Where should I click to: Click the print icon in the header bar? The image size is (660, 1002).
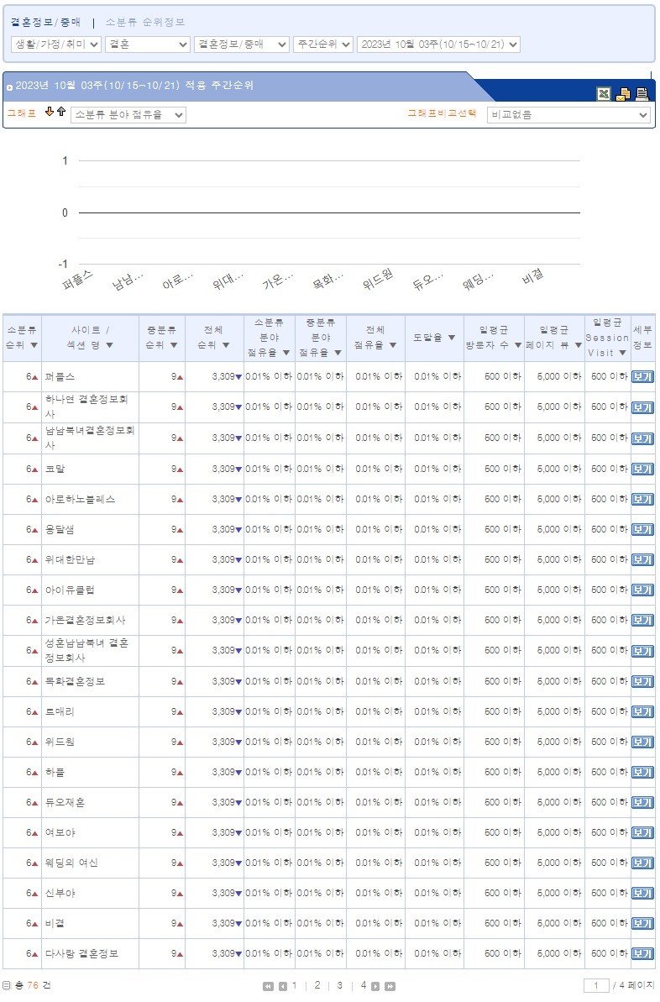point(642,94)
